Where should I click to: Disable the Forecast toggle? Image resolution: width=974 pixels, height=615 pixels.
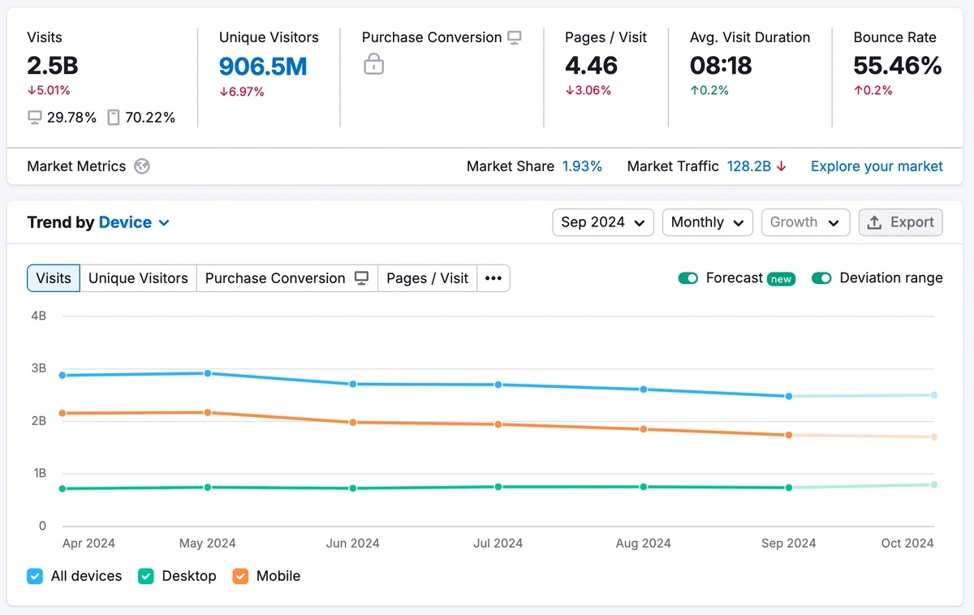(688, 278)
